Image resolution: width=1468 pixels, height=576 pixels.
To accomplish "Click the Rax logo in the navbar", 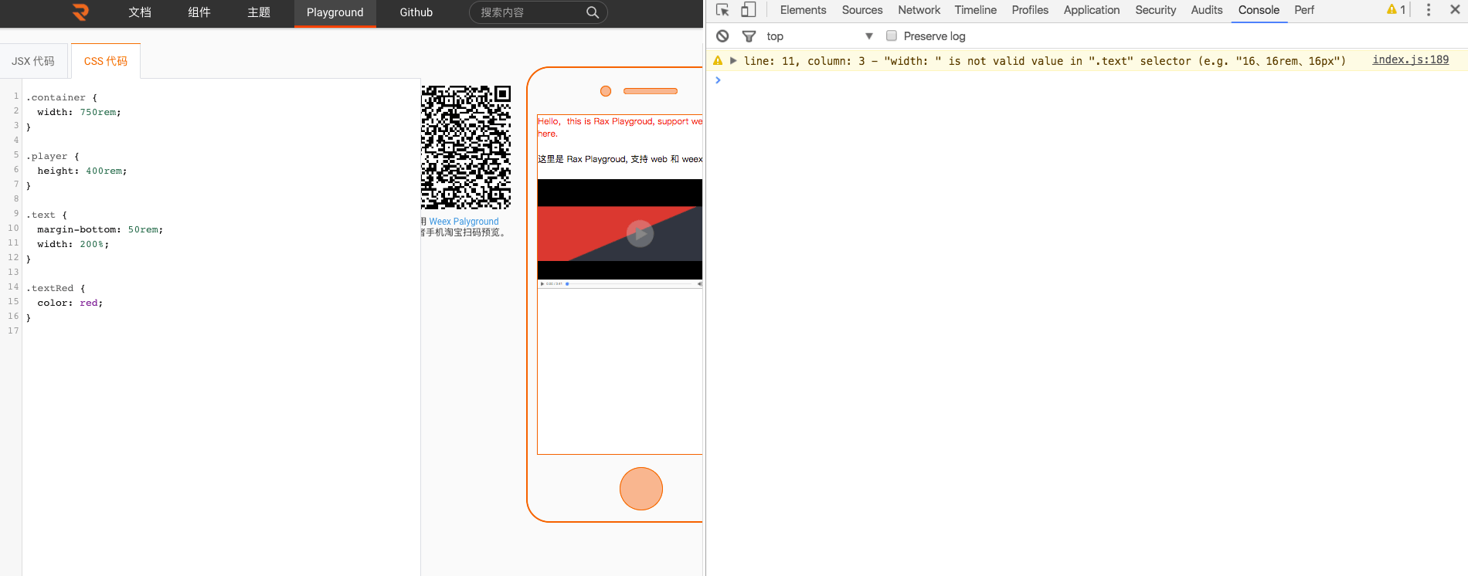I will click(80, 12).
